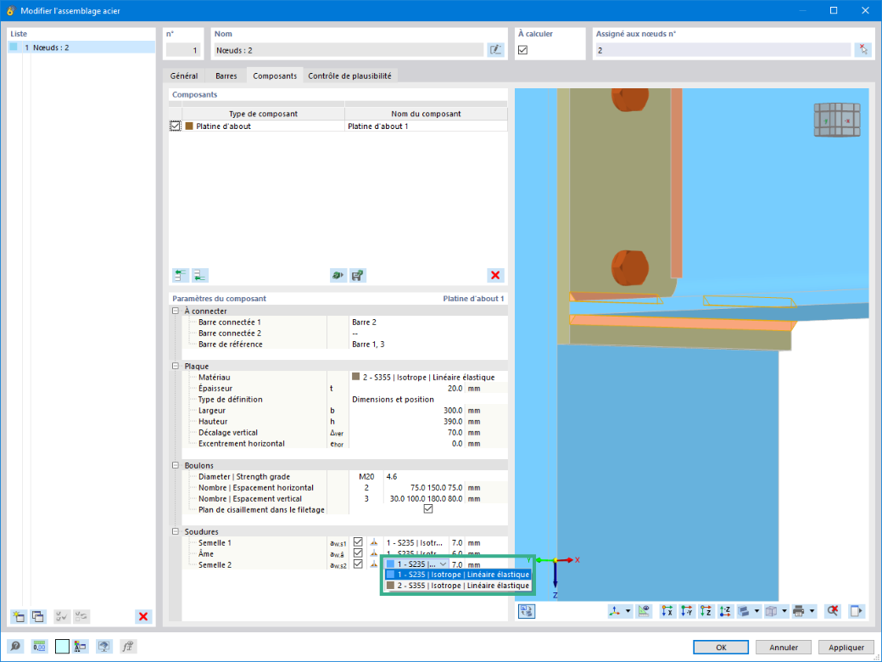The height and width of the screenshot is (662, 882).
Task: Click the edit name icon beside Nœuds : 2
Action: [x=495, y=50]
